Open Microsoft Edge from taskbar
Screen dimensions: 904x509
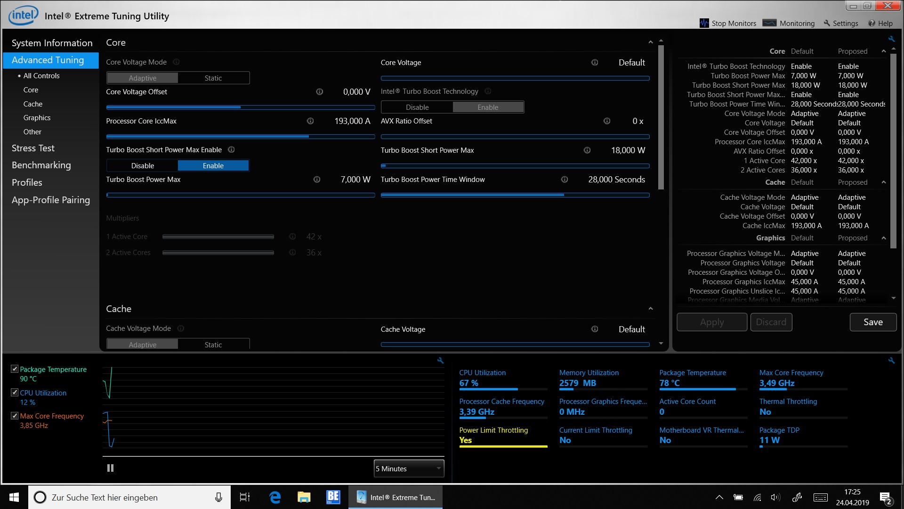(275, 497)
